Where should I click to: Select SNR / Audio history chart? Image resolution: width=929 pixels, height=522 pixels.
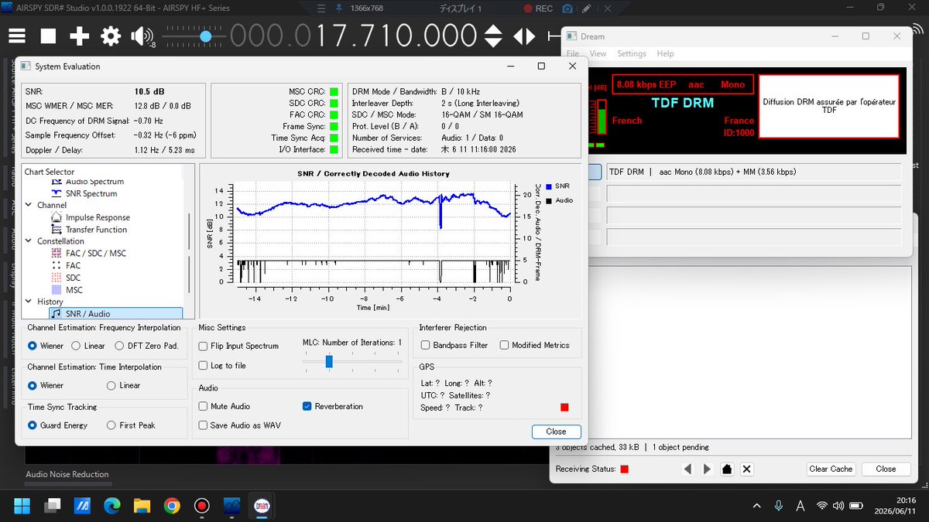[115, 313]
